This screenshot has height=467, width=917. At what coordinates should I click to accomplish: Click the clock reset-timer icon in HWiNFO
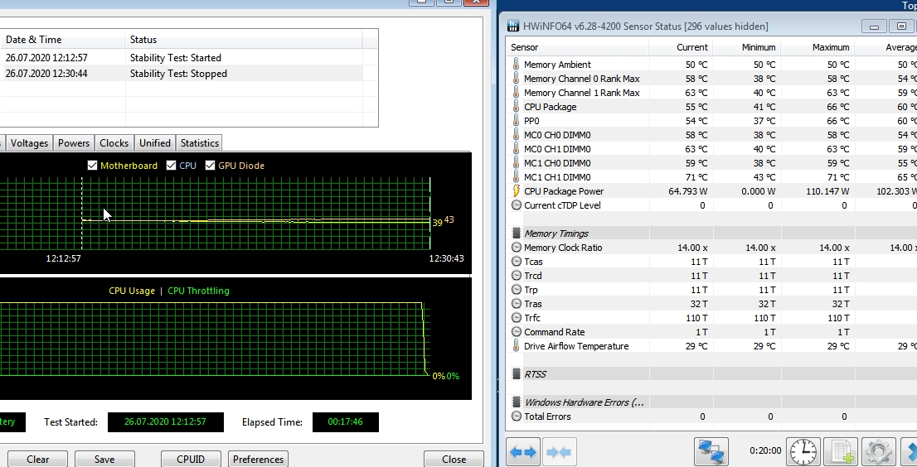803,452
